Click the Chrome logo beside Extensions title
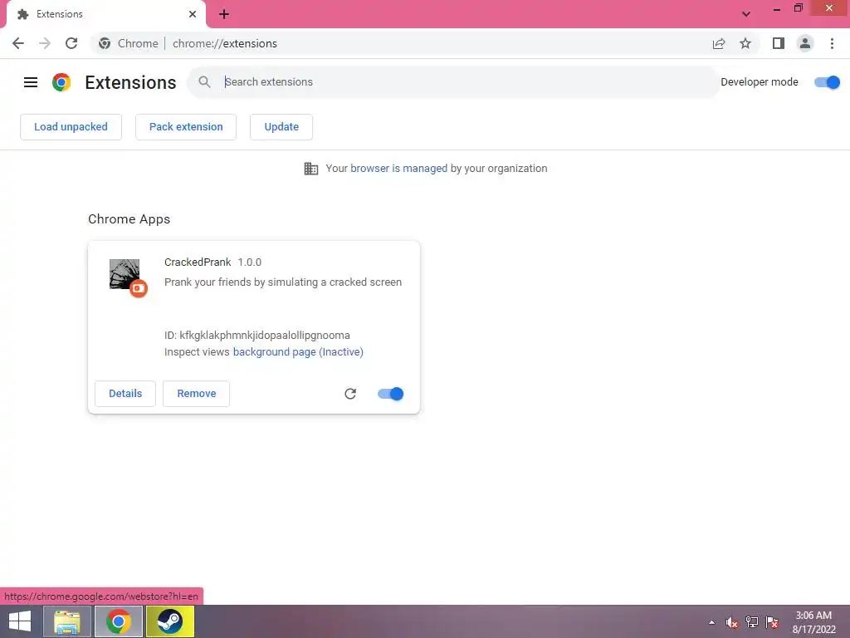 pos(61,82)
